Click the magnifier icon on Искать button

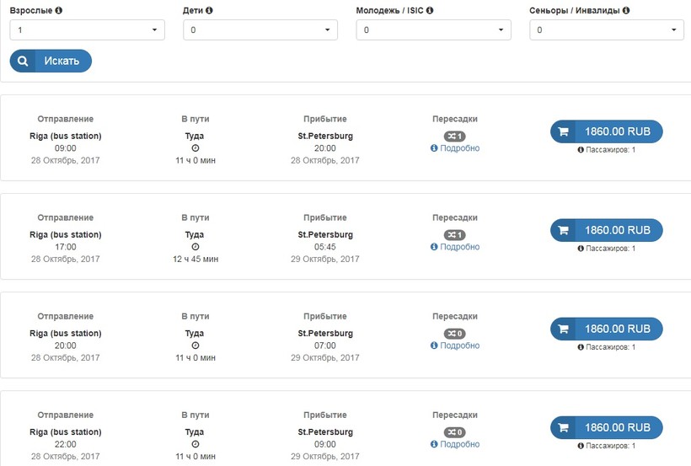(23, 61)
